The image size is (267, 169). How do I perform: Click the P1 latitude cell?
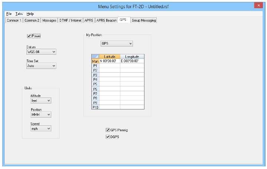tap(110, 66)
